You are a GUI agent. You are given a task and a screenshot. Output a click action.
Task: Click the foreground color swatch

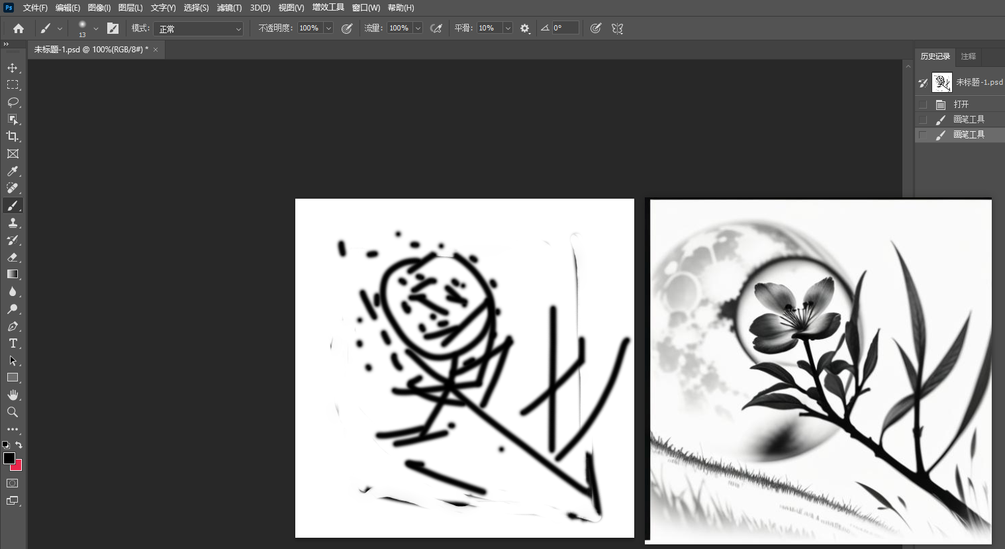tap(9, 458)
